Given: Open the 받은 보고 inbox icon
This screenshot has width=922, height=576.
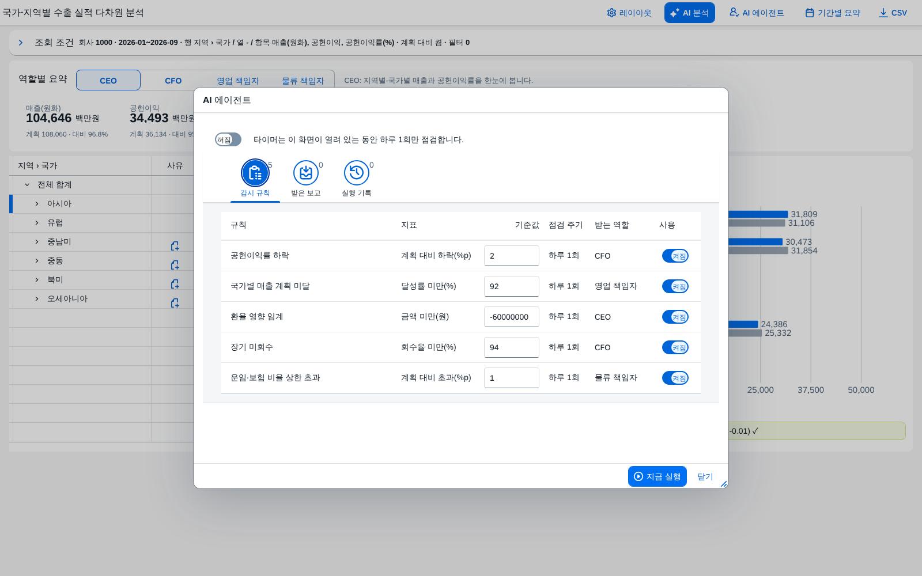Looking at the screenshot, I should (306, 173).
